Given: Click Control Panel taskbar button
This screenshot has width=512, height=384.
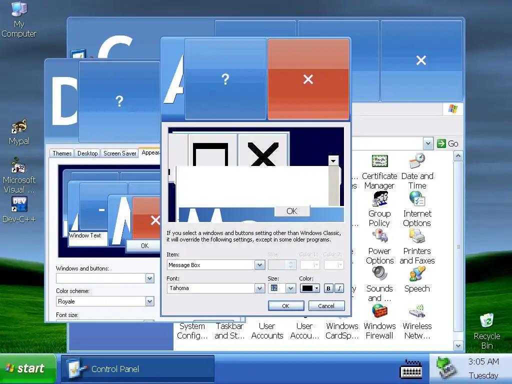Looking at the screenshot, I should 138,369.
